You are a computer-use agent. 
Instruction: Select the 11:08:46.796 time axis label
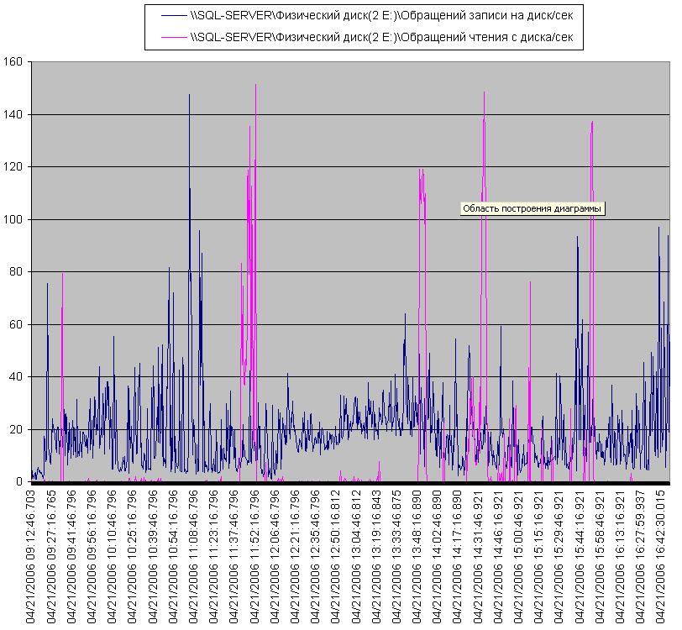[195, 556]
